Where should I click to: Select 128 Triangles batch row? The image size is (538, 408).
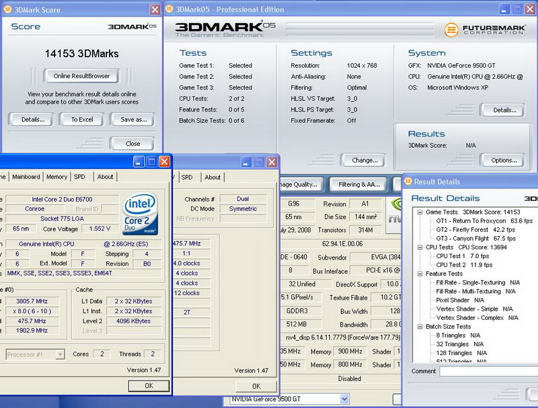click(x=461, y=353)
